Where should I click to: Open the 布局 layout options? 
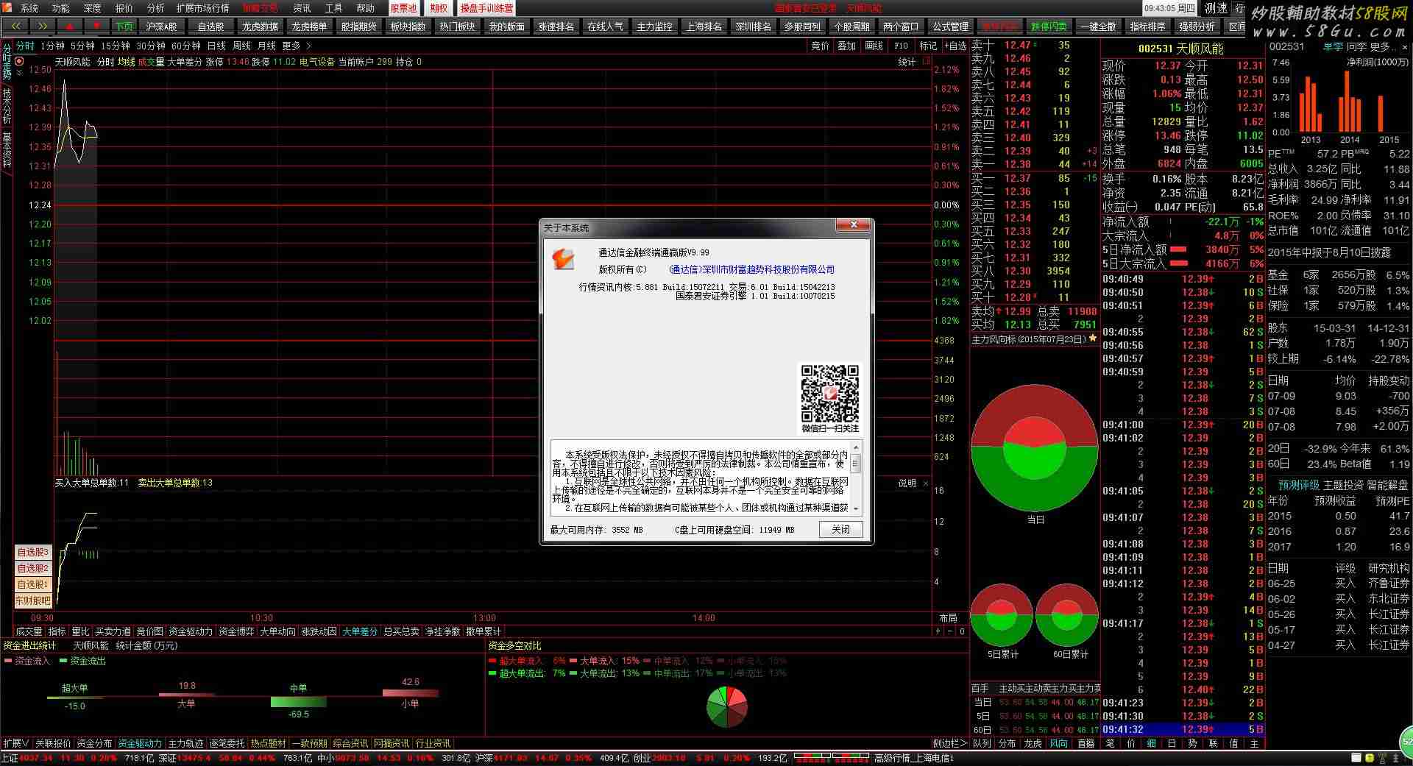coord(949,618)
